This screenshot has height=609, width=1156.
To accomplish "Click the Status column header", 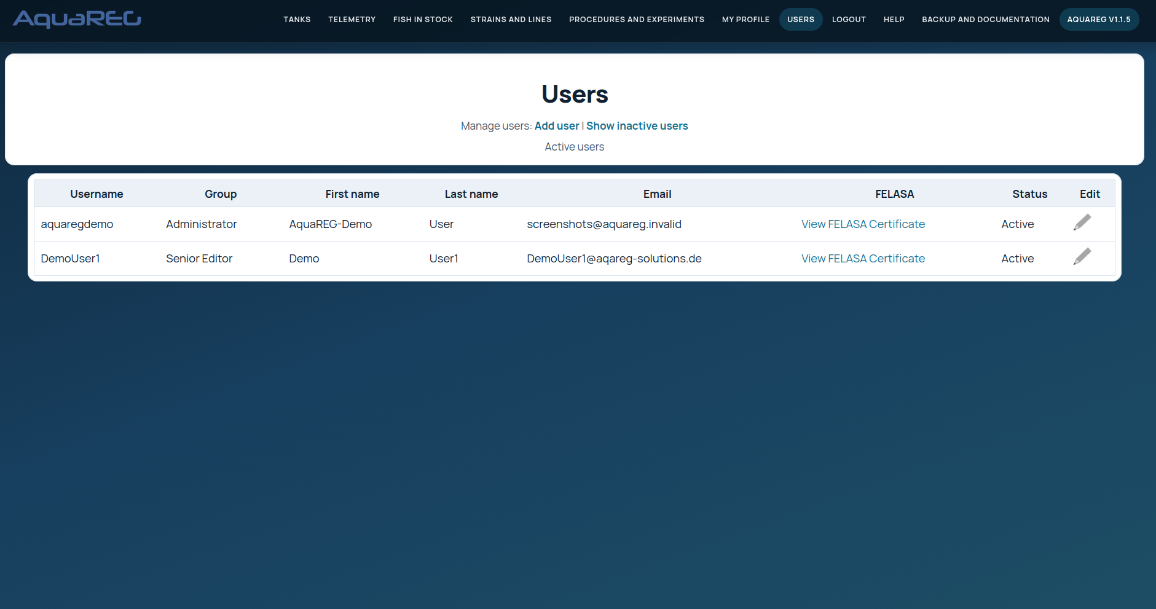I will click(x=1030, y=194).
